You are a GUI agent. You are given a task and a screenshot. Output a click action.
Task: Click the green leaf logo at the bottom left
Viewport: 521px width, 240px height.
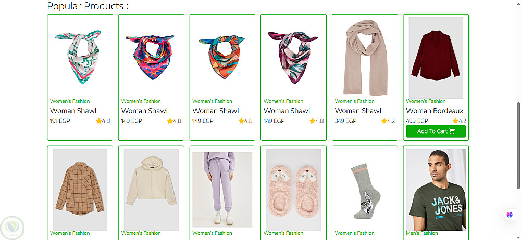[x=13, y=228]
